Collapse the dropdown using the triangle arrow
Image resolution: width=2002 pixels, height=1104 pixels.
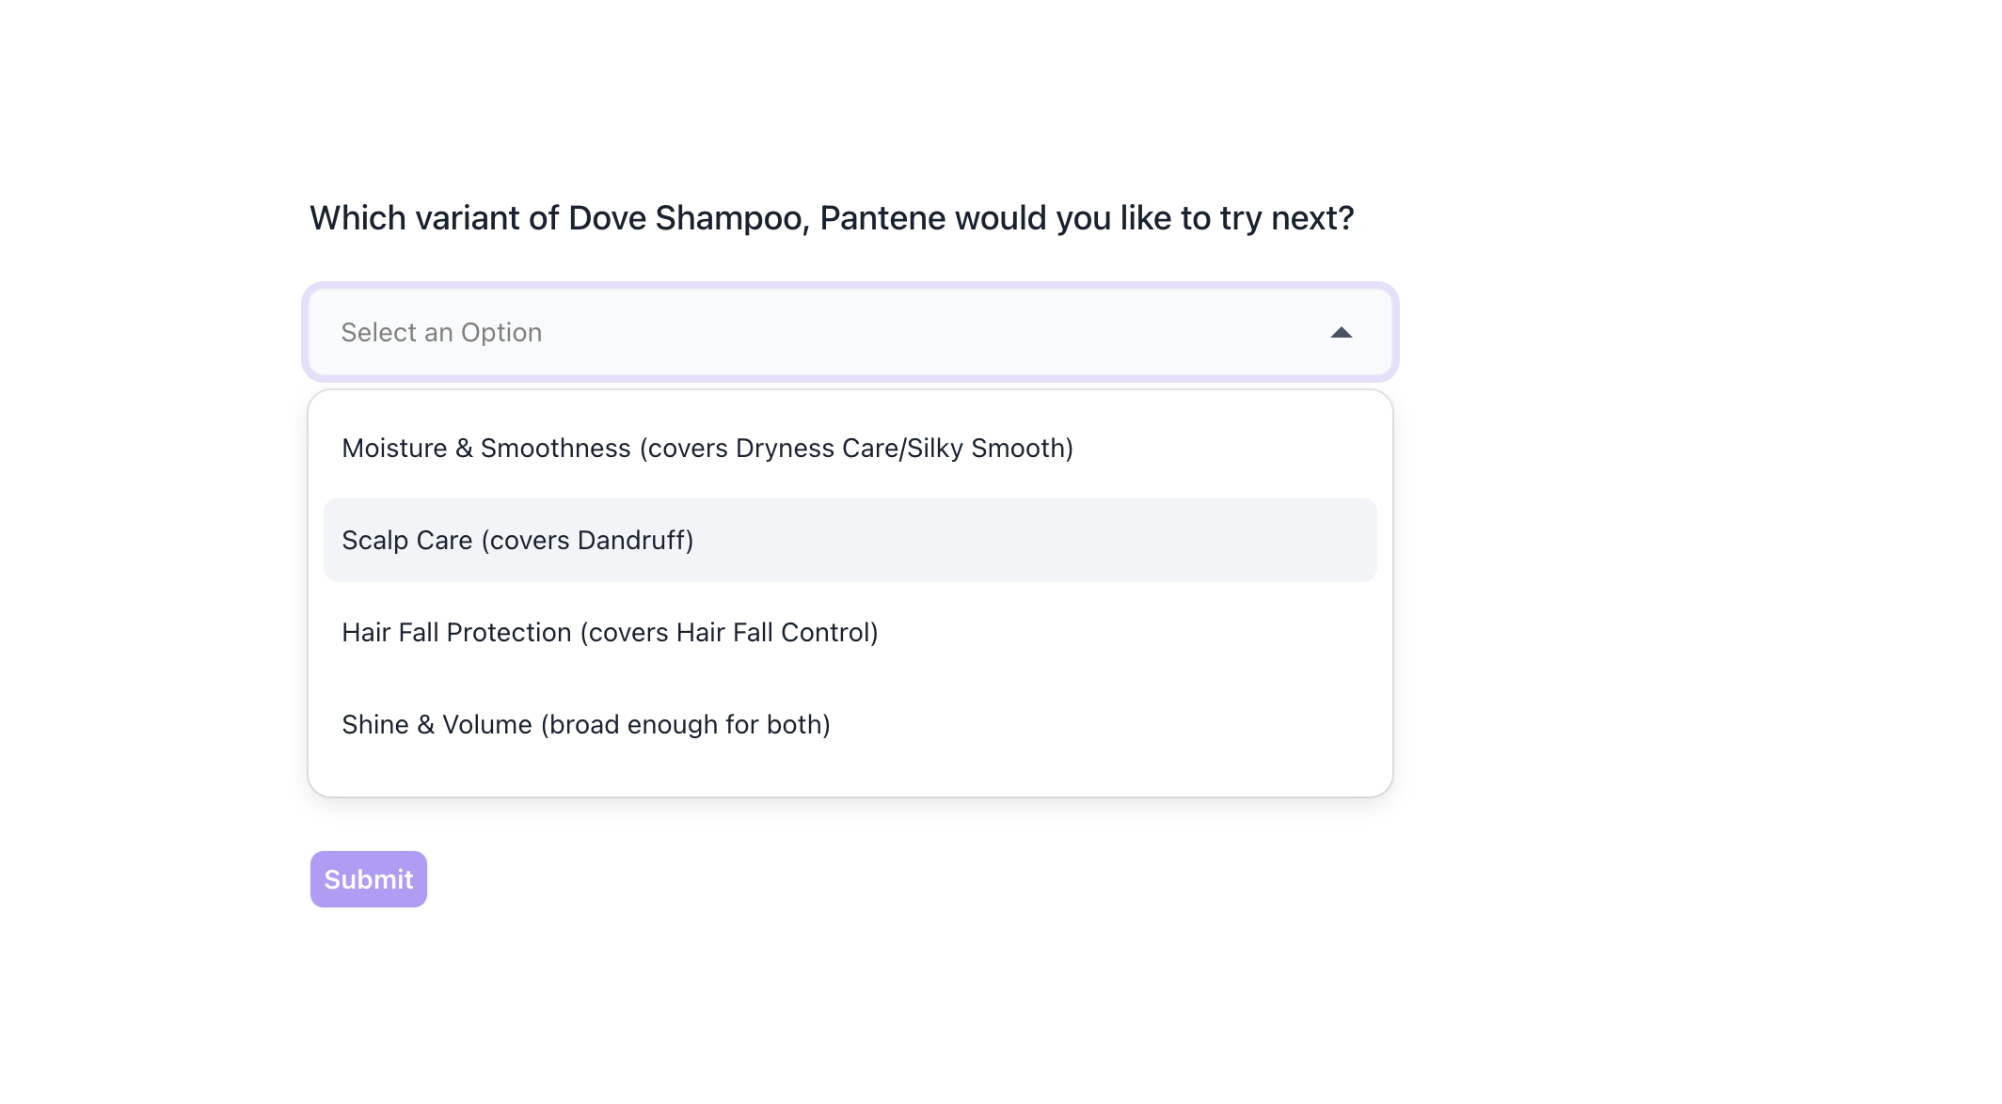tap(1341, 333)
